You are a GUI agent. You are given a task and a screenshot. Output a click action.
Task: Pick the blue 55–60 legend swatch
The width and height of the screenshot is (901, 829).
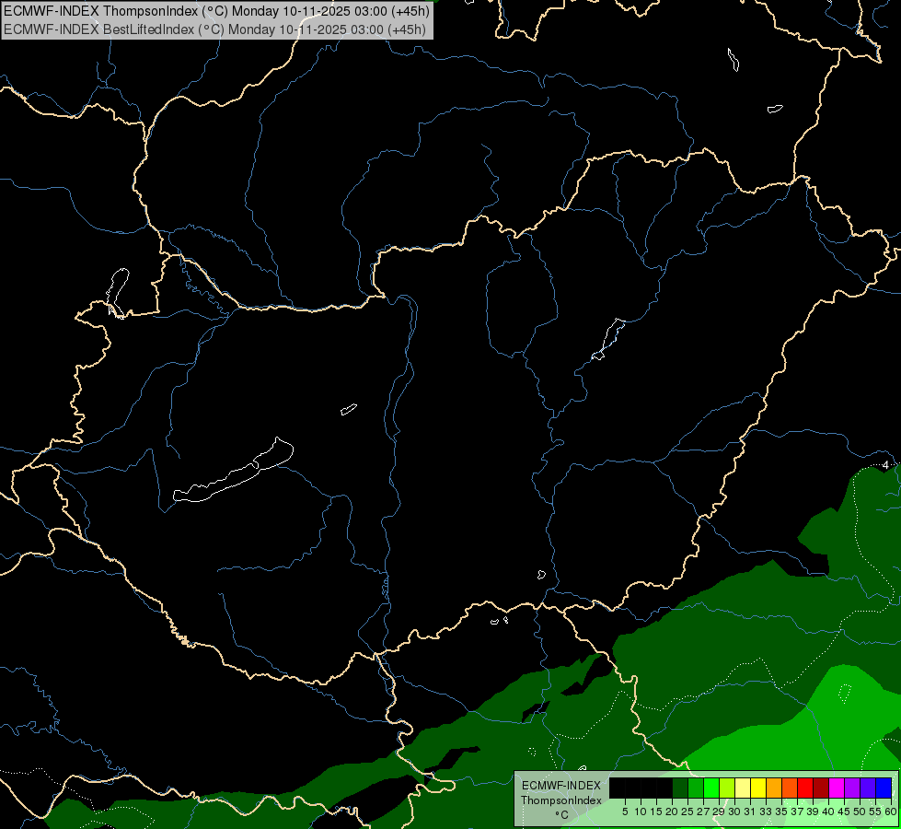click(884, 788)
